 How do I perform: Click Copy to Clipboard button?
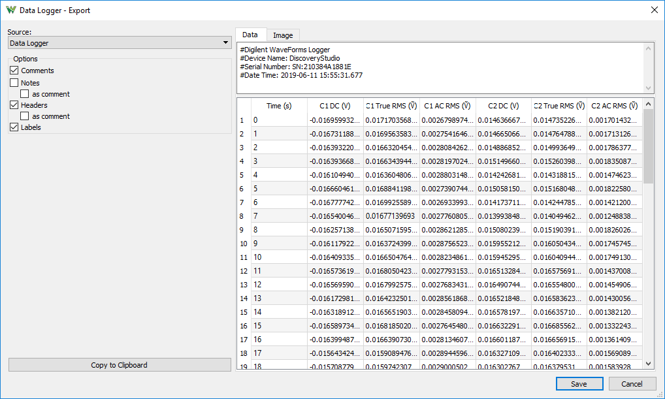120,365
